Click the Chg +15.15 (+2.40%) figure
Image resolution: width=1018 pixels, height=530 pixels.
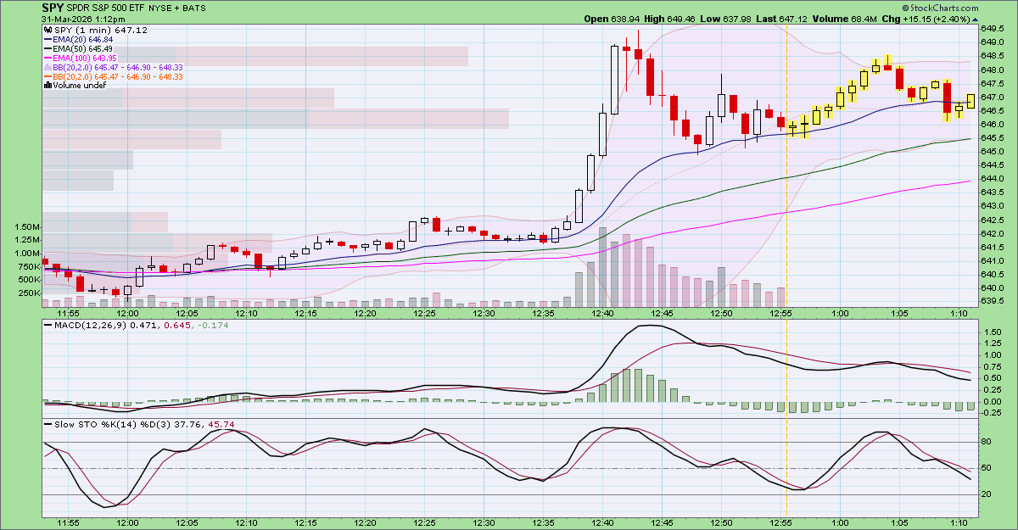[936, 19]
